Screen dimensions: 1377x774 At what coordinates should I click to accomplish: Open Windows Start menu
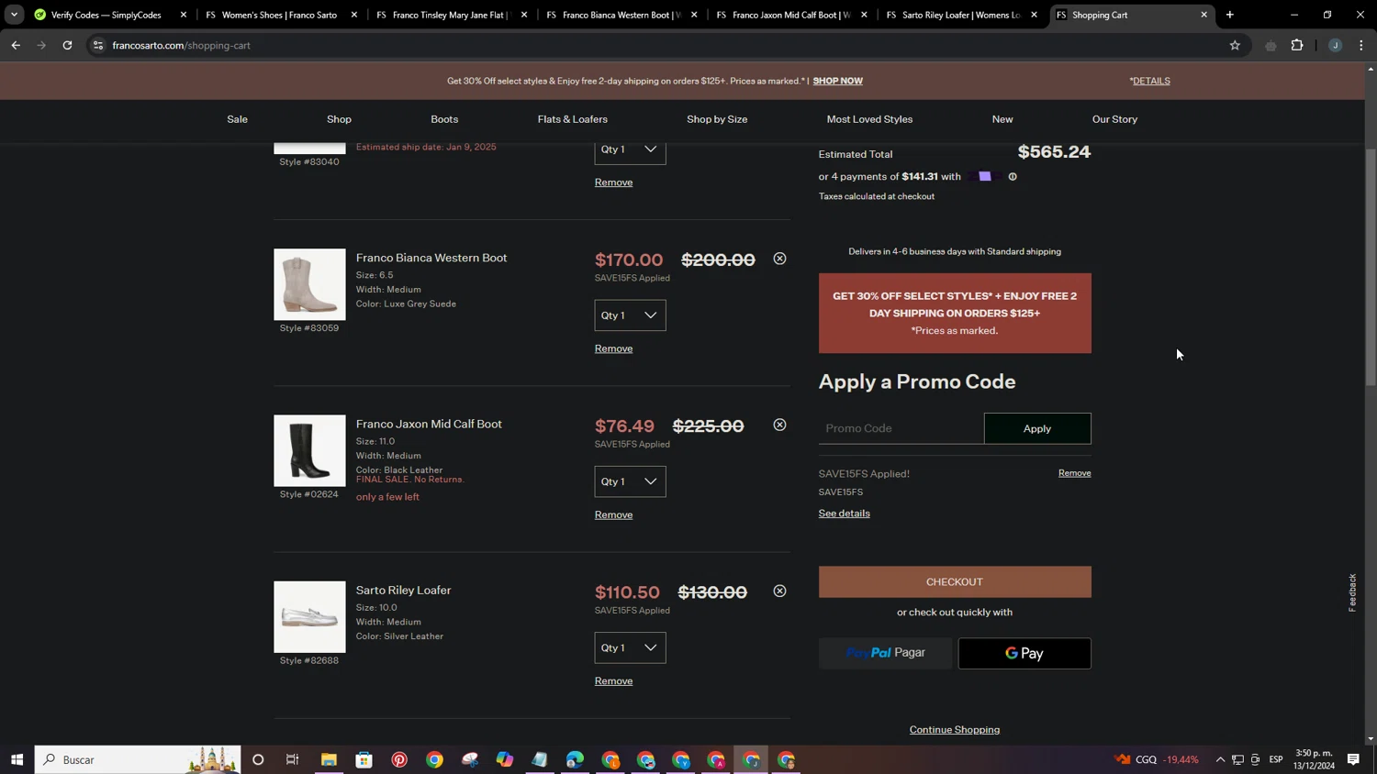click(x=17, y=759)
